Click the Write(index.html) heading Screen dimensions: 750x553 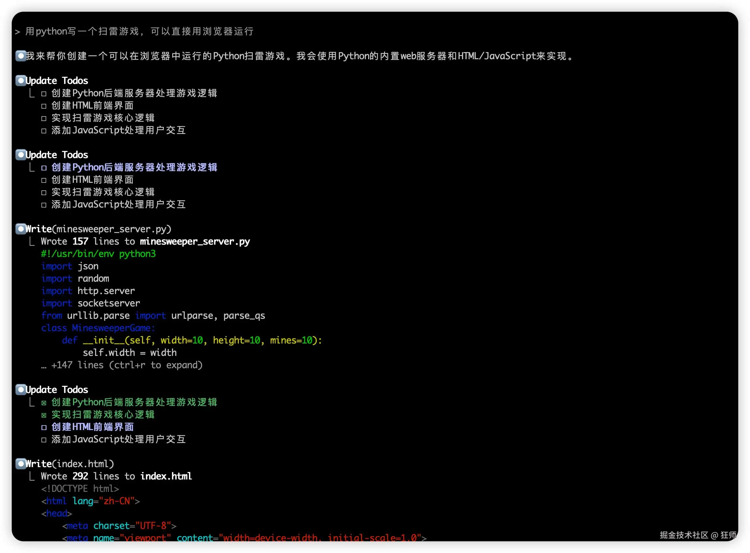70,464
